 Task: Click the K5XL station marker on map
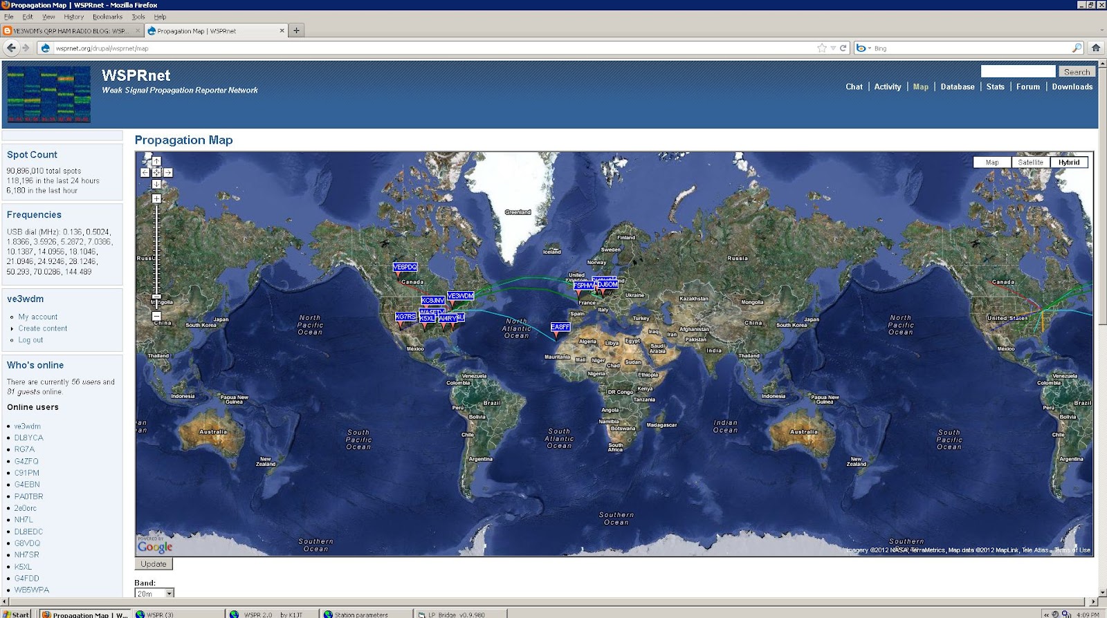click(428, 319)
